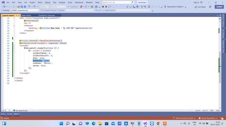
Task: Open the zoom 100 % dropdown
Action: 6,110
